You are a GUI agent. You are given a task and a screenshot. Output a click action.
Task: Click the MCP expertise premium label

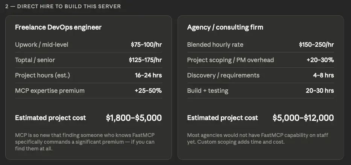tap(50, 91)
